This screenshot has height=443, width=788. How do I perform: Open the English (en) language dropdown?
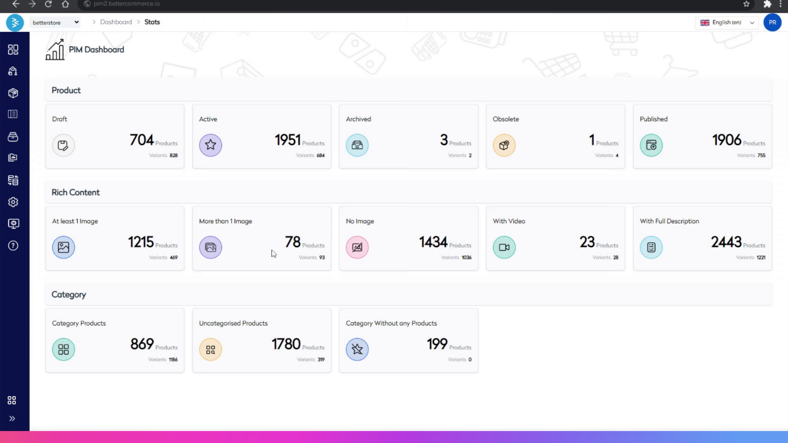click(727, 23)
